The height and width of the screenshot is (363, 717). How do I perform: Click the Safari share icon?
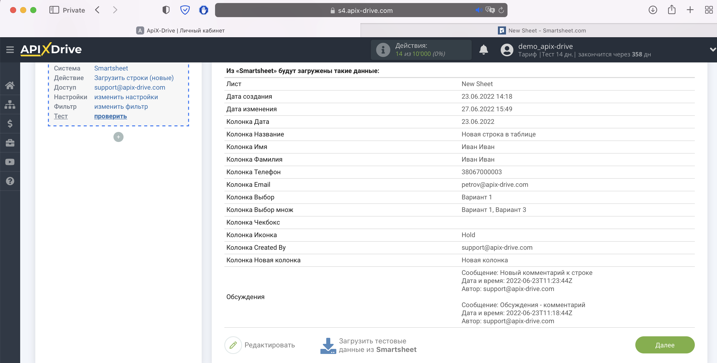pyautogui.click(x=671, y=10)
